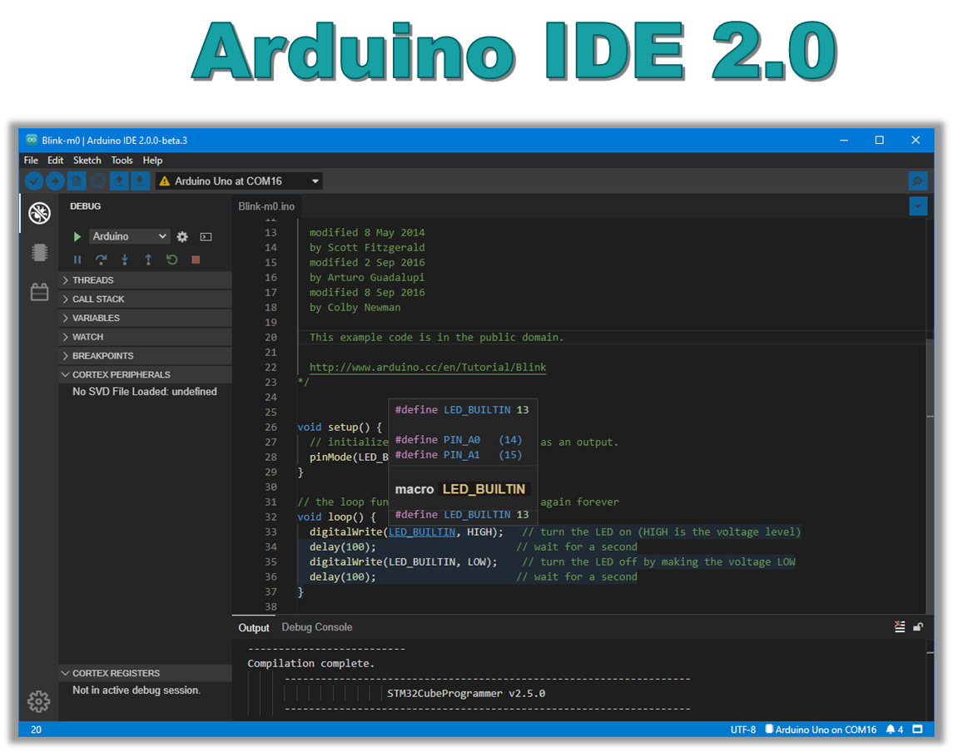
Task: Click UTF-8 encoding in the status bar
Action: [742, 729]
